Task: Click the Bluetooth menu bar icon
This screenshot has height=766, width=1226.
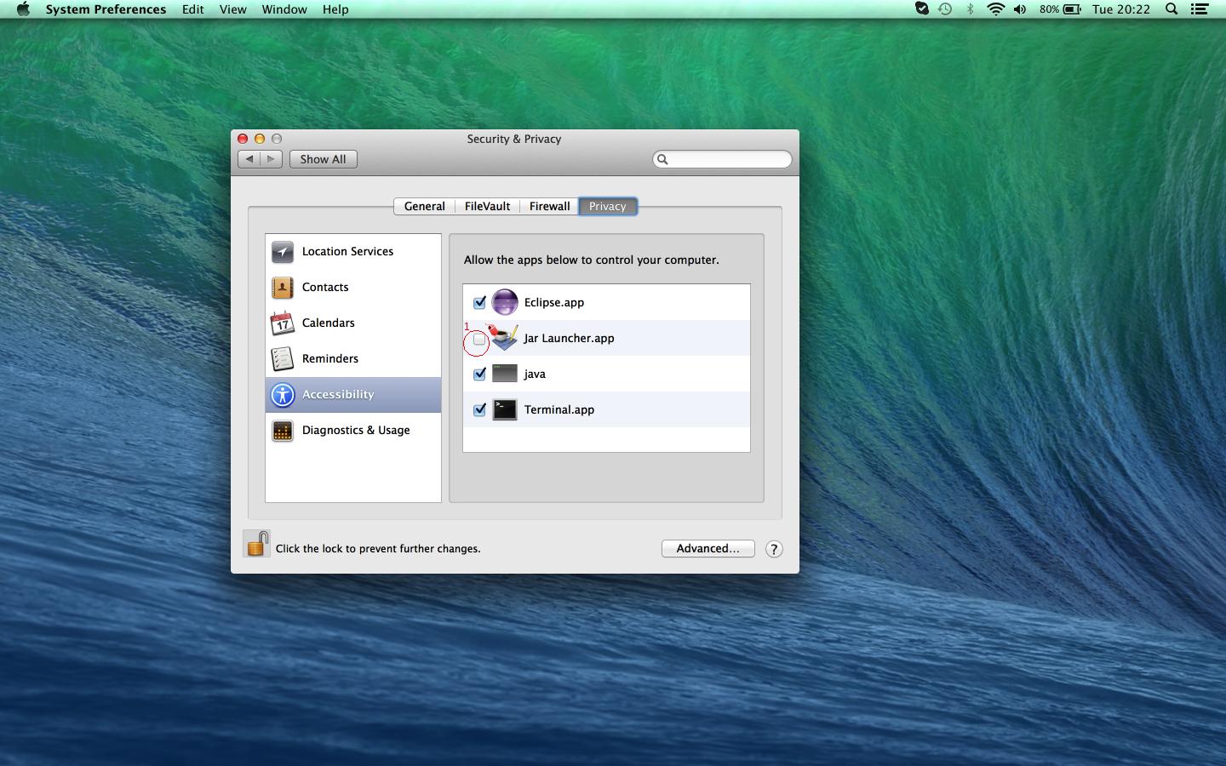Action: pos(970,9)
